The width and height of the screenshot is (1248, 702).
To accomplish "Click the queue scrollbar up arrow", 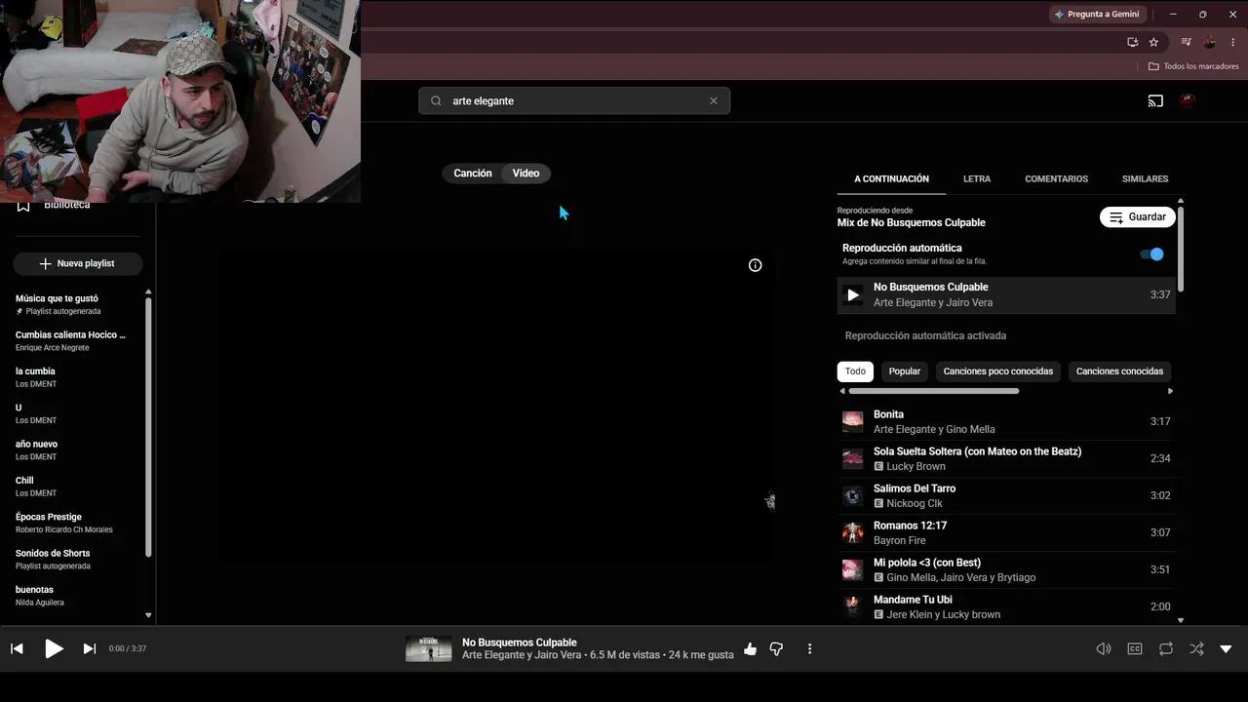I will [x=1181, y=201].
